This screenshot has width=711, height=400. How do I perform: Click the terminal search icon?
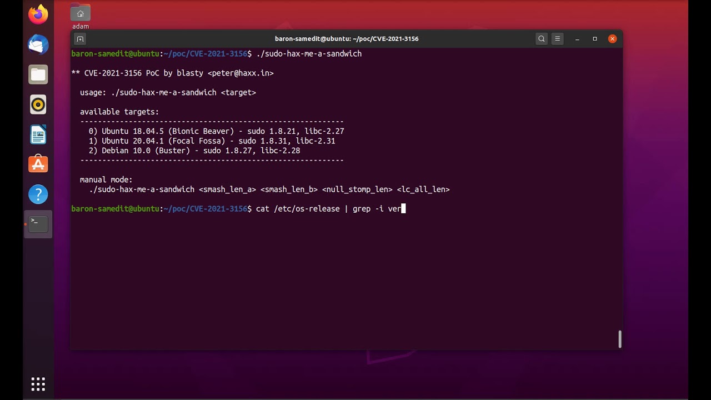(x=542, y=39)
